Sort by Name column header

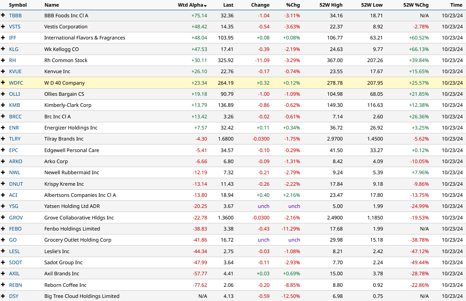(52, 5)
